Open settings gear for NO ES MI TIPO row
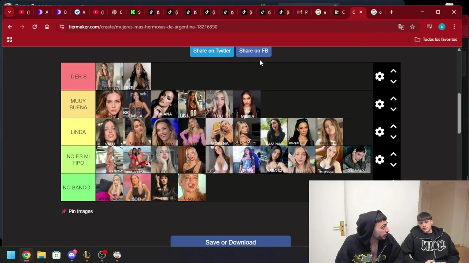The image size is (469, 263). click(380, 160)
